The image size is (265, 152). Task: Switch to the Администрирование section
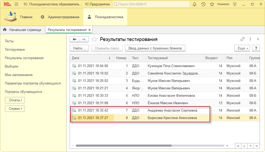click(x=60, y=17)
